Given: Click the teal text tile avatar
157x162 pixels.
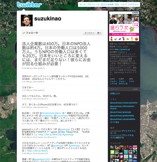Looking at the screenshot, I should click(x=126, y=152).
